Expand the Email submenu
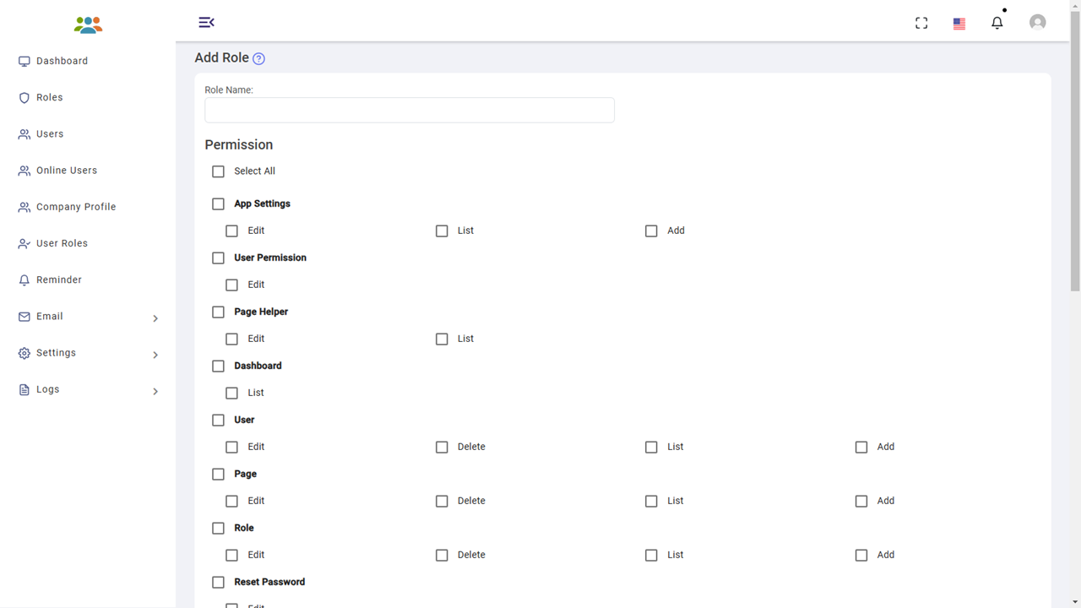Viewport: 1081px width, 608px height. pyautogui.click(x=155, y=318)
